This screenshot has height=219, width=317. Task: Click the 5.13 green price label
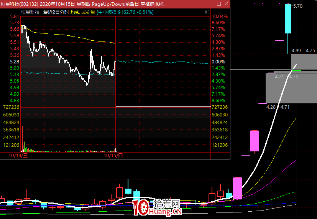tap(15, 75)
